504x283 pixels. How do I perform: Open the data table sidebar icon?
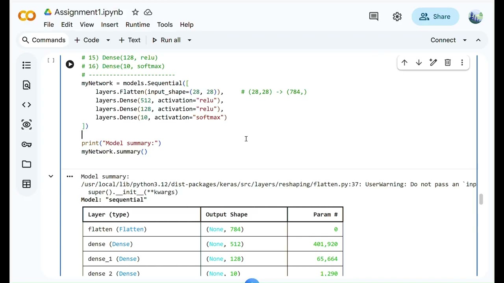pyautogui.click(x=26, y=184)
